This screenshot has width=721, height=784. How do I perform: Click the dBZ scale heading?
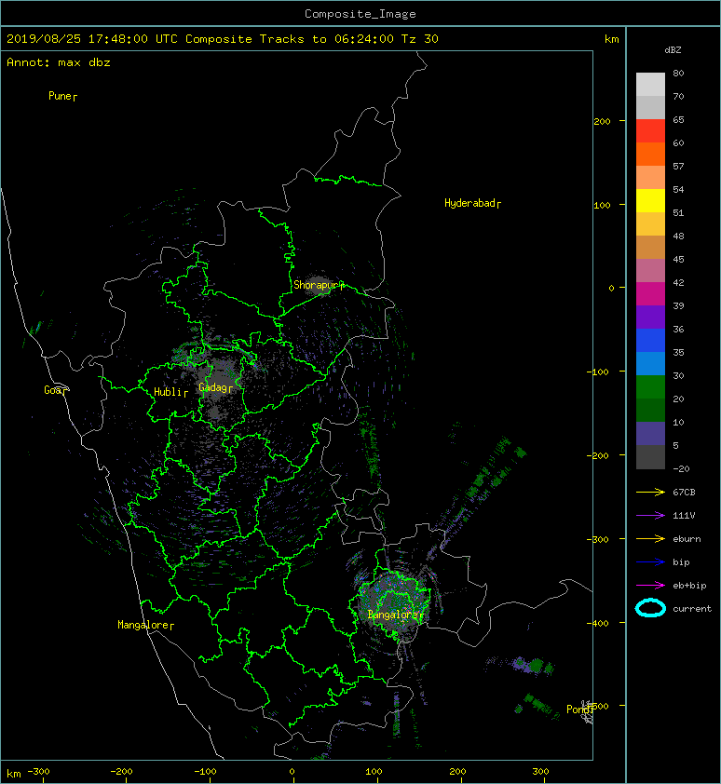tap(673, 50)
